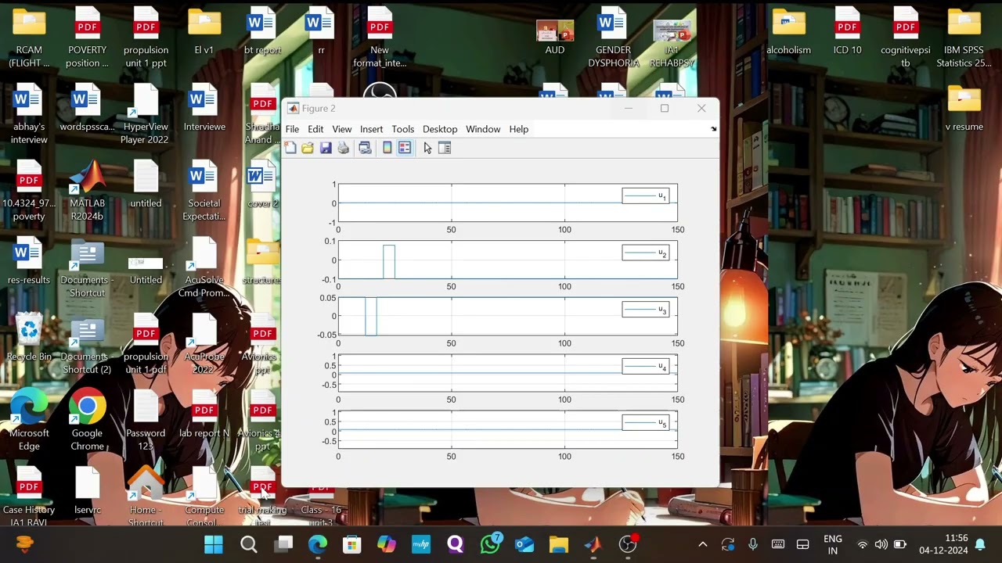Open the ENG IN language switcher
1002x563 pixels.
[x=833, y=544]
